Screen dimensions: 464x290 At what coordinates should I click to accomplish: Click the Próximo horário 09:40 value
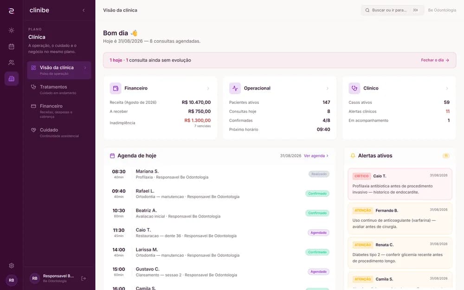323,129
